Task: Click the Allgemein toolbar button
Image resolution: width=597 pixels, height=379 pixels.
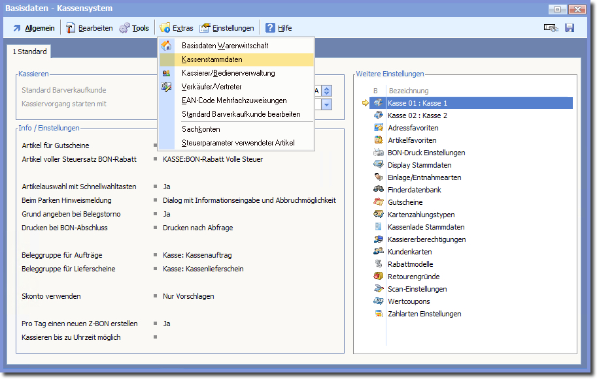Action: [33, 28]
